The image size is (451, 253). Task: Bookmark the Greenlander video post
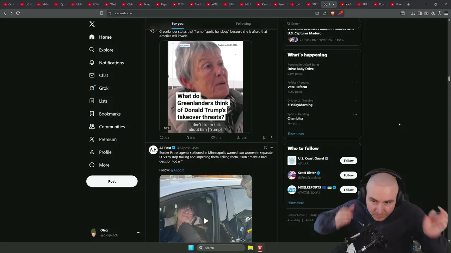(x=265, y=138)
